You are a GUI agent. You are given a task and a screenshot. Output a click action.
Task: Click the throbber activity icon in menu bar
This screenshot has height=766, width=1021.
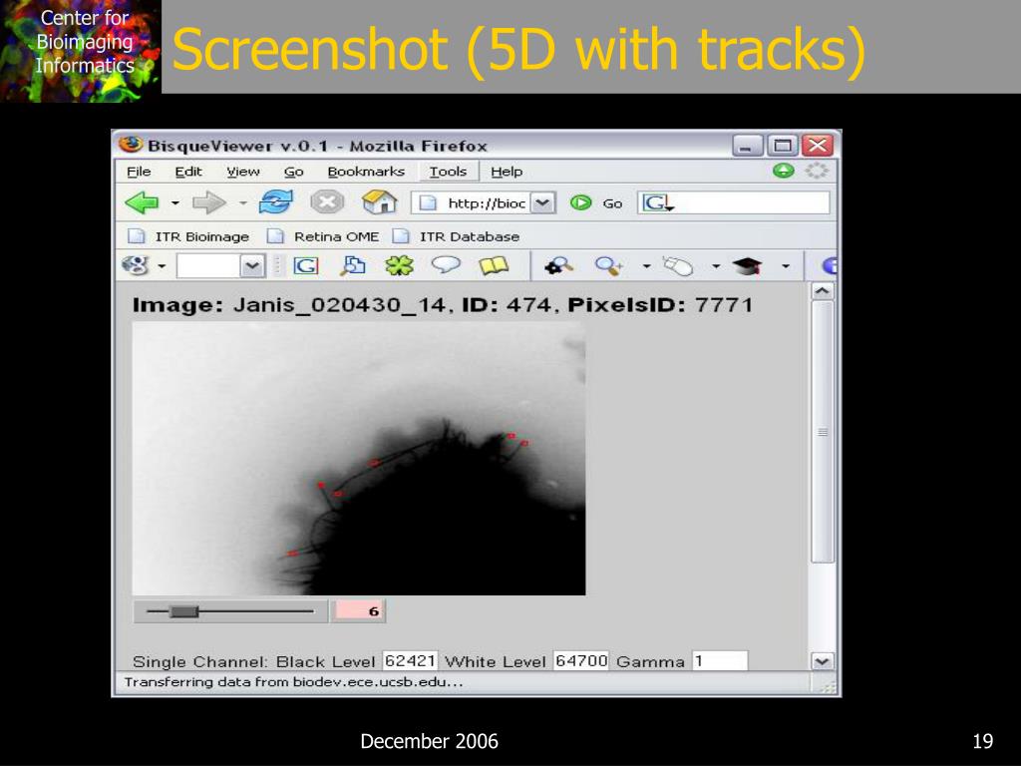816,171
